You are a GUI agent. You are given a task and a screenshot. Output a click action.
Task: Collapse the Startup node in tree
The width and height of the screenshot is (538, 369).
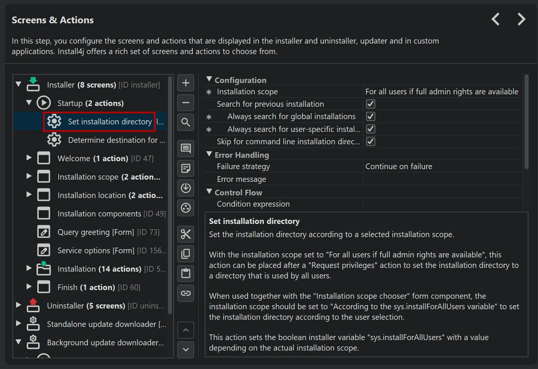tap(29, 103)
